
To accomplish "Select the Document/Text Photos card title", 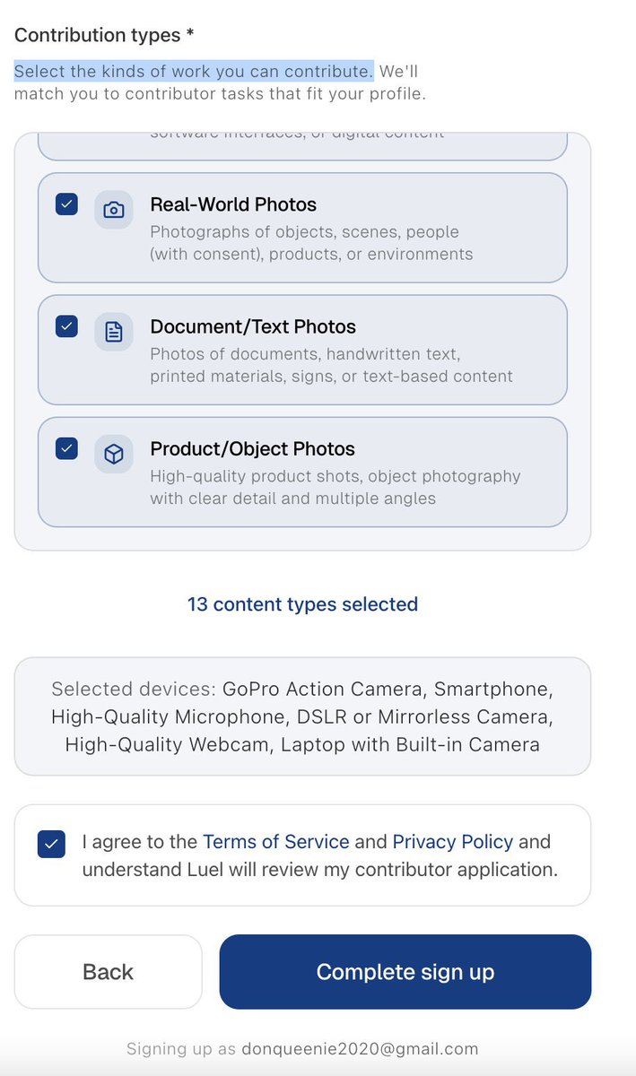I will [253, 326].
